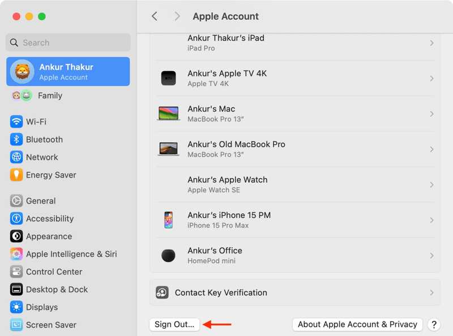Screen dimensions: 453x336
Task: Click the General gear icon
Action: point(16,201)
